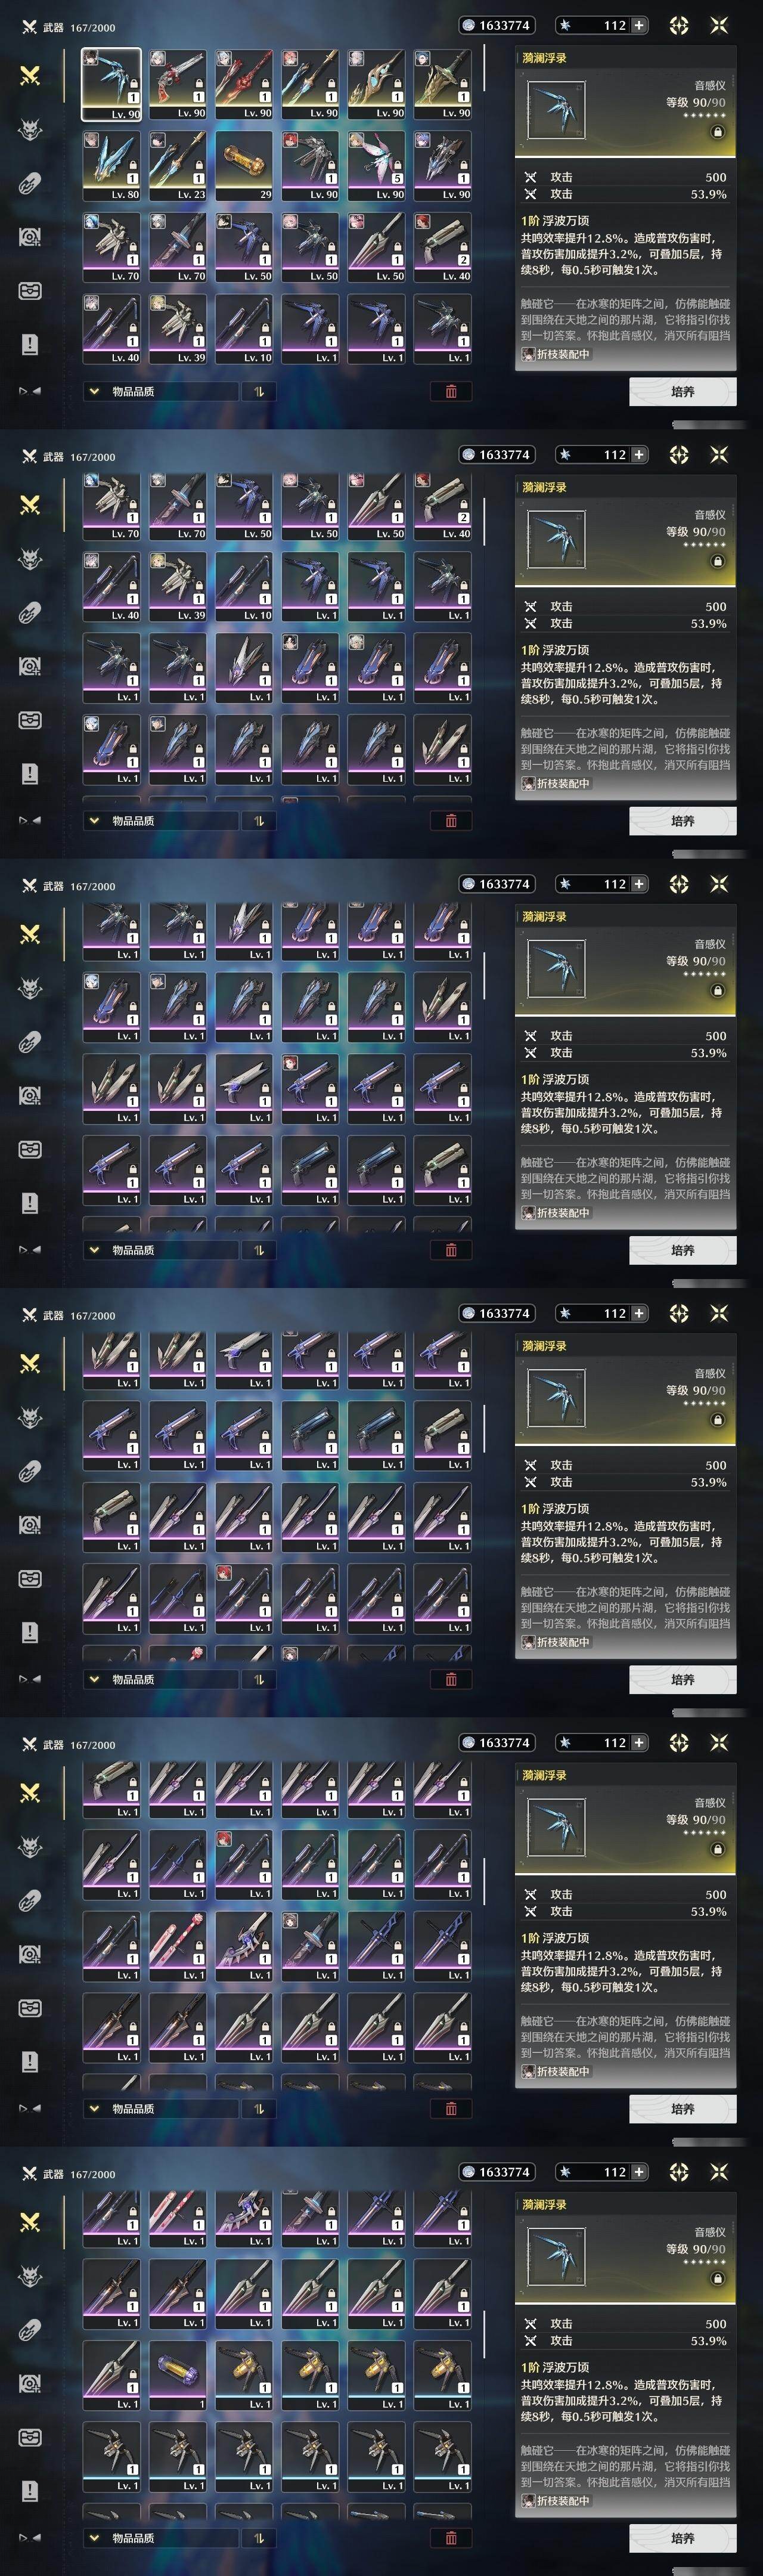Image resolution: width=763 pixels, height=2576 pixels.
Task: Select the Lv. 23 sword weapon
Action: 178,166
